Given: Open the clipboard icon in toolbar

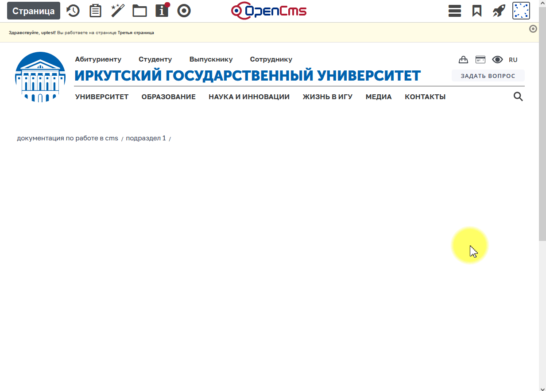Looking at the screenshot, I should (95, 11).
